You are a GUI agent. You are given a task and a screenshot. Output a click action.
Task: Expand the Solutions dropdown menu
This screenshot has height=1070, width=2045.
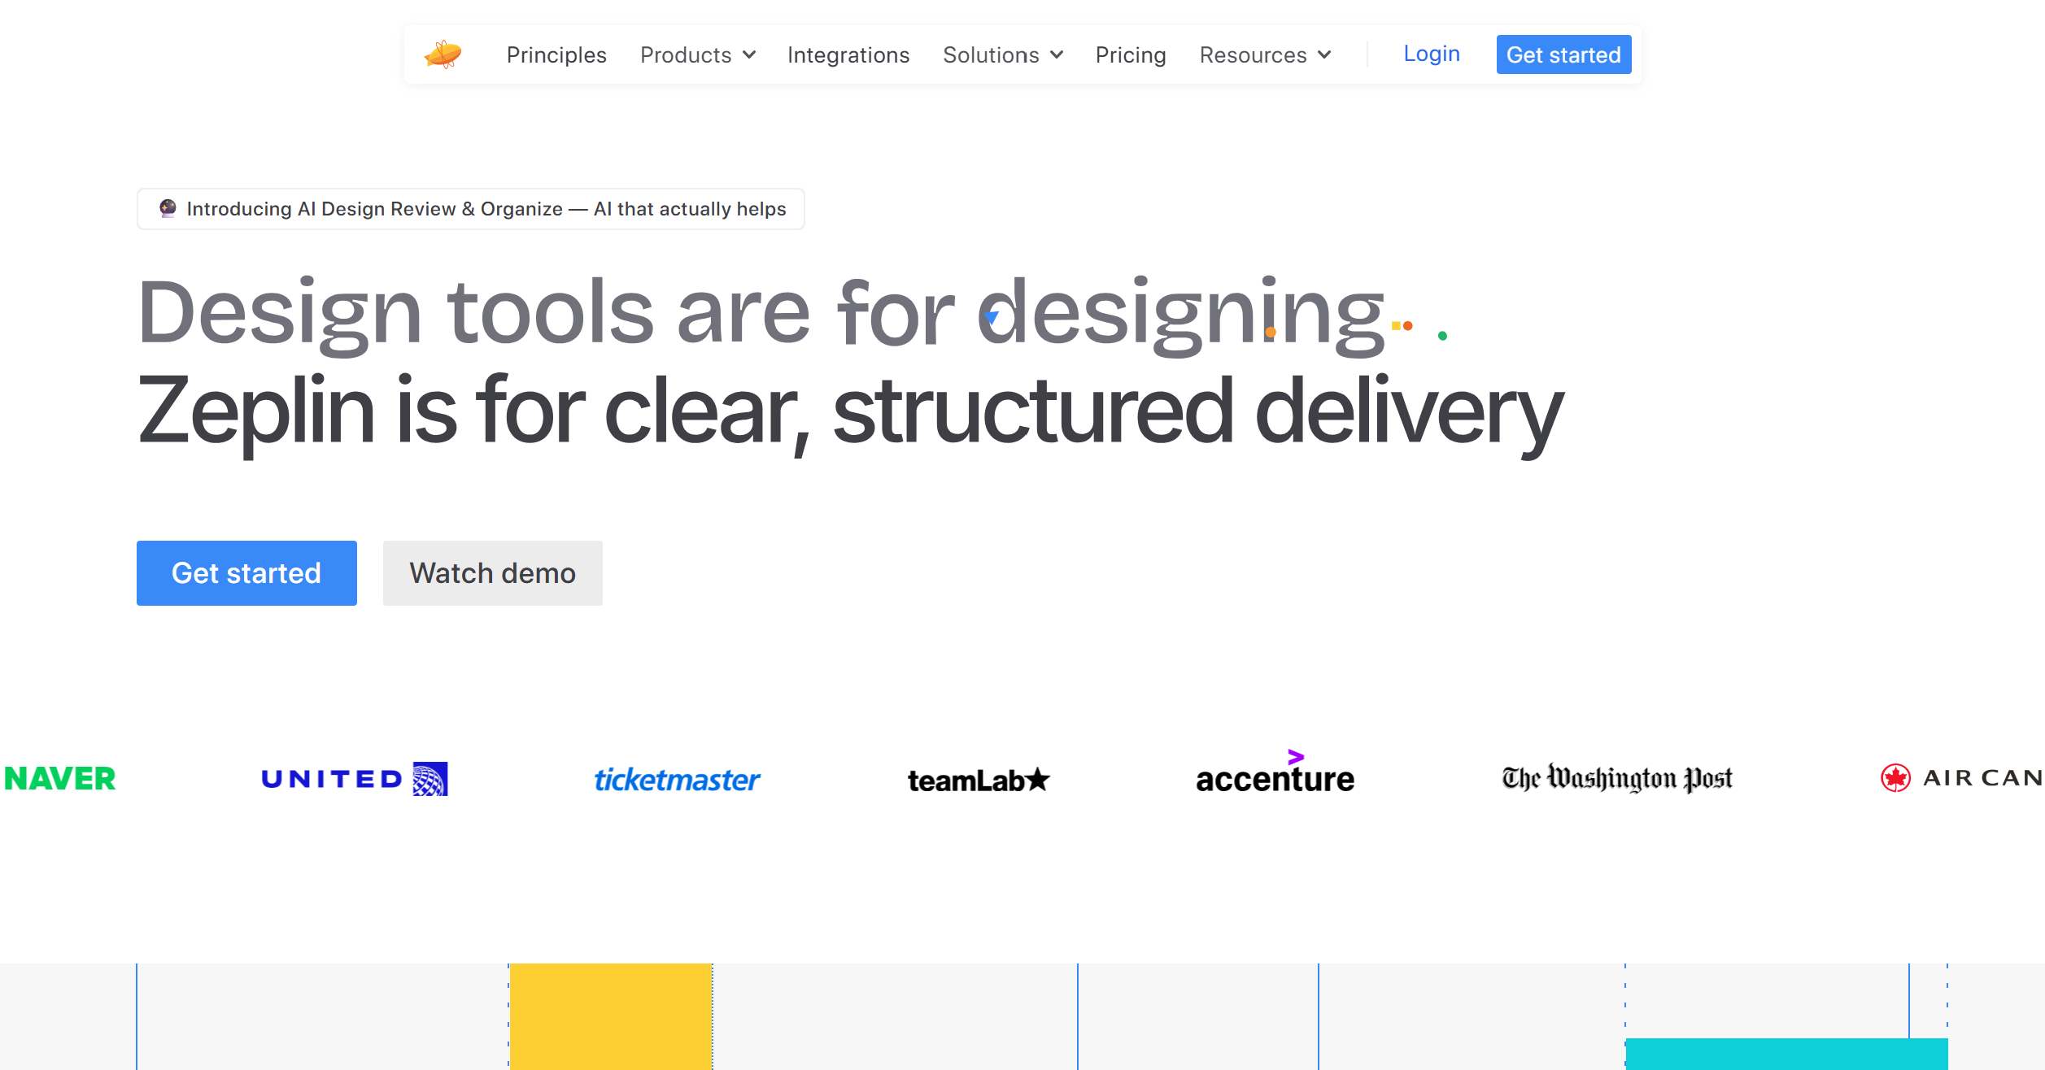pos(1002,54)
